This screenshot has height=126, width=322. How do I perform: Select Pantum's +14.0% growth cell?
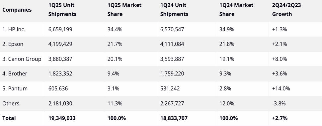[281, 88]
